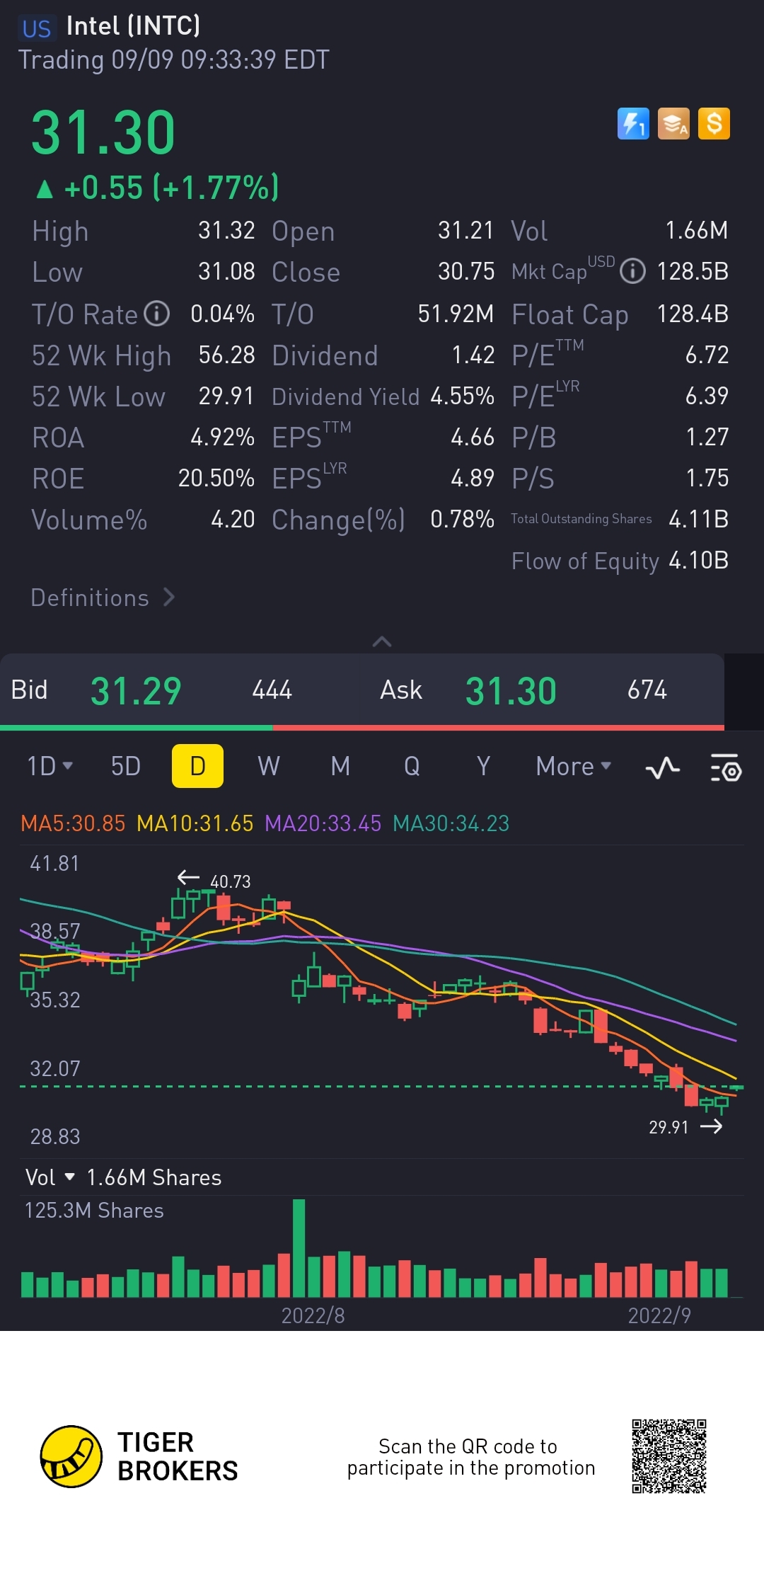Image resolution: width=764 pixels, height=1583 pixels.
Task: Tap the ROE value 20.50%
Action: pyautogui.click(x=216, y=478)
